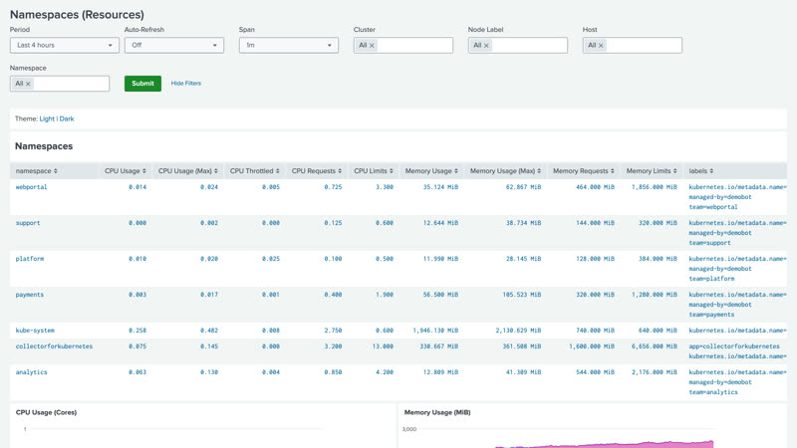Screen dimensions: 797x448
Task: Click the 35.124 MiB webportal memory usage
Action: click(x=440, y=187)
